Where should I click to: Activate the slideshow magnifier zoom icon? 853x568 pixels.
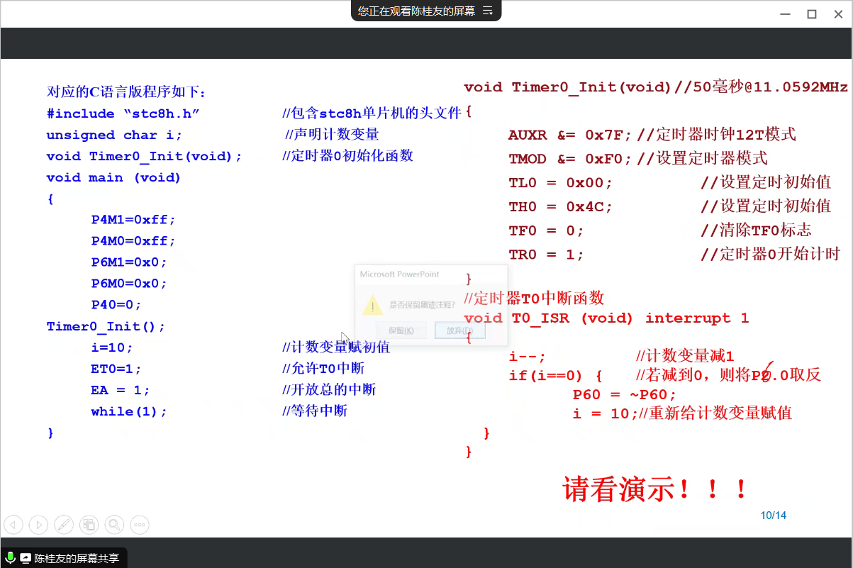click(113, 525)
